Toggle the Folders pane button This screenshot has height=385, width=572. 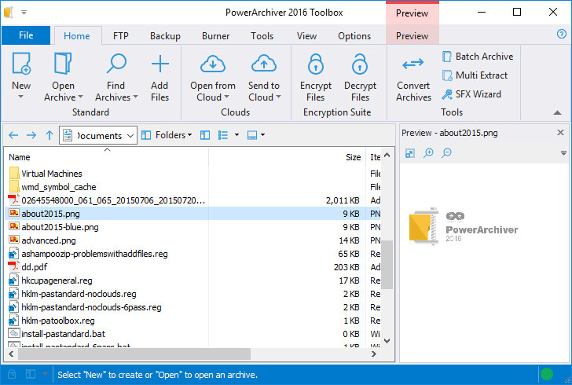click(167, 135)
